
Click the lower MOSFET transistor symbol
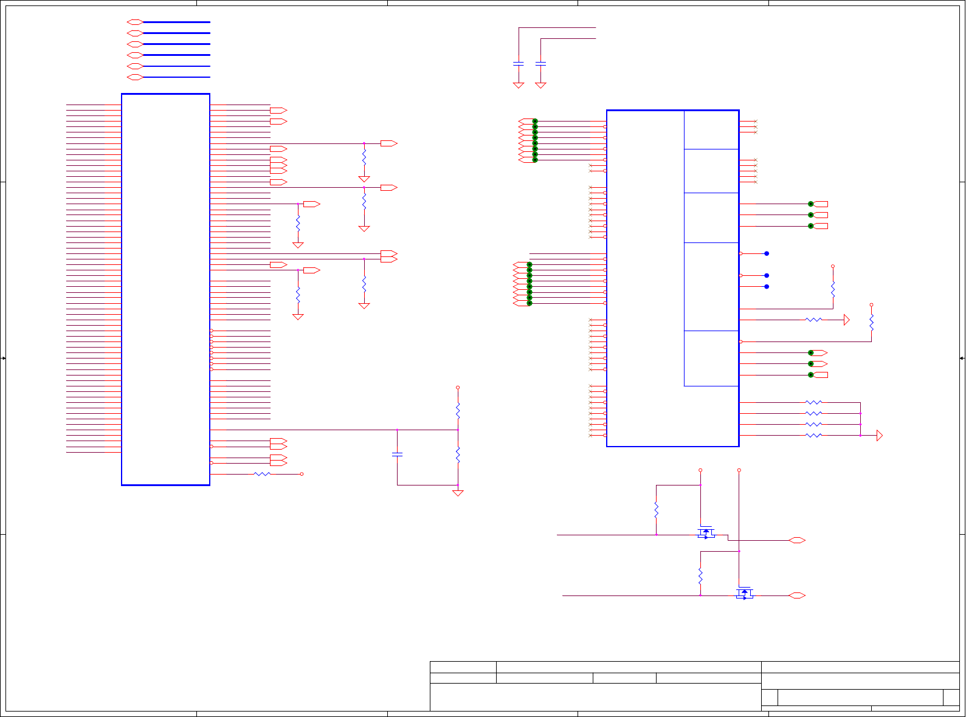[x=745, y=592]
